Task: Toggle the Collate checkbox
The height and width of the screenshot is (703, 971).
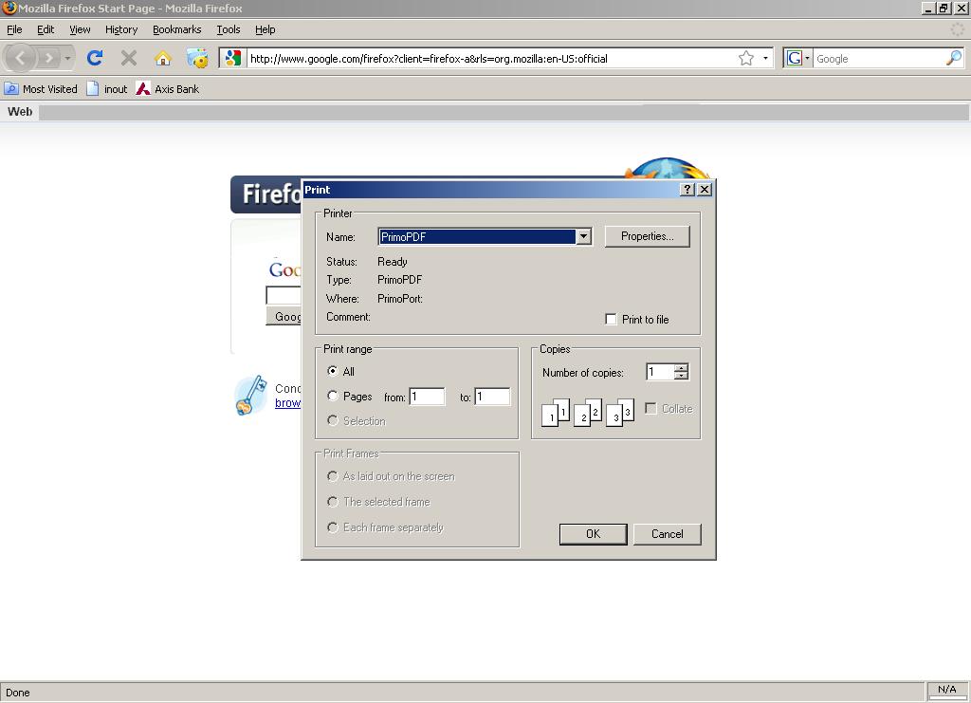Action: point(650,409)
